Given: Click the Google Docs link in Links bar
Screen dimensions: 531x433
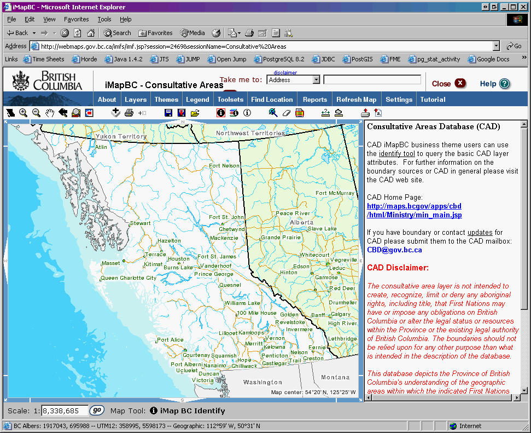Looking at the screenshot, I should click(489, 59).
